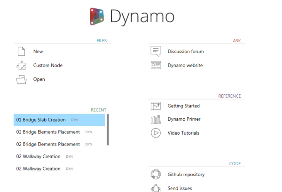
Task: Open the Getting Started reference link
Action: pos(184,106)
